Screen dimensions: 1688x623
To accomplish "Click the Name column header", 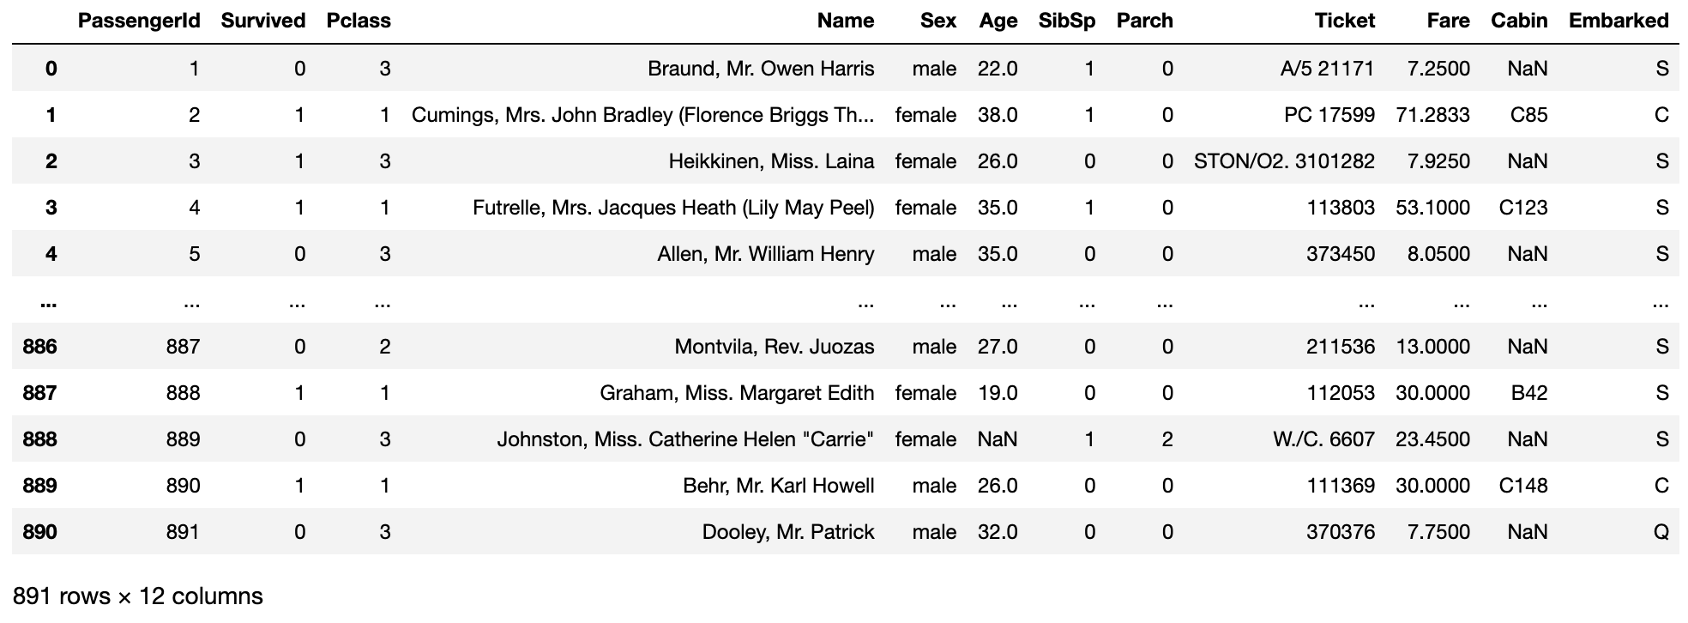I will point(845,21).
